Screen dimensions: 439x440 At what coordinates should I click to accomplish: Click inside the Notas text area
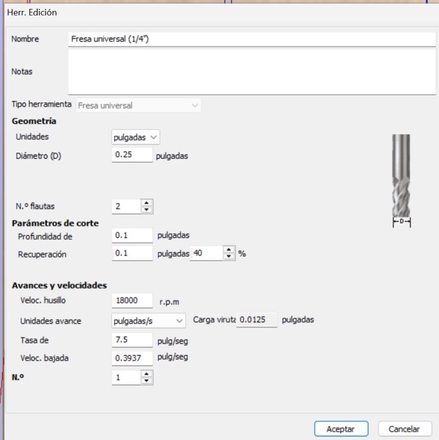[252, 71]
